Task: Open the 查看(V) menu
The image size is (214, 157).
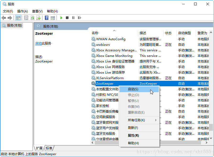Action: [37, 11]
